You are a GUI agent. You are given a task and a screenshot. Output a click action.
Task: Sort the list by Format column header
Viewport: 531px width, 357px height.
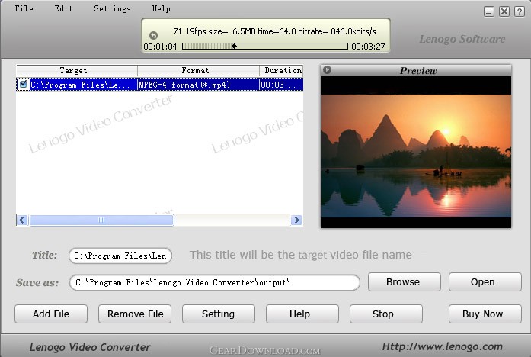(197, 70)
